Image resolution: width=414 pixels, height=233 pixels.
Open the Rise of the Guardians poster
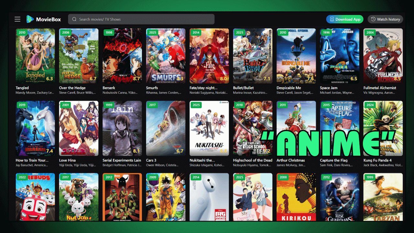coord(340,197)
